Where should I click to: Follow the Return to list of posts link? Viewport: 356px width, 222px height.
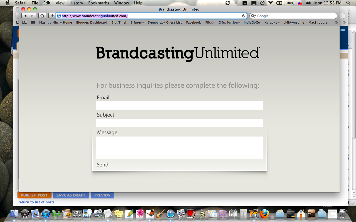click(36, 202)
